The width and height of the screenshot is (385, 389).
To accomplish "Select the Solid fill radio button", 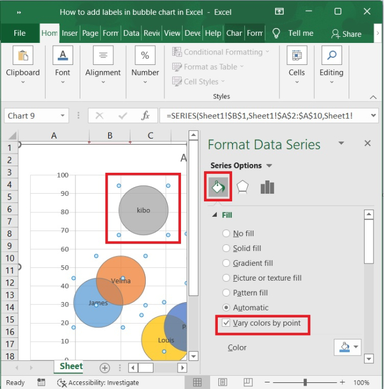I will 226,248.
